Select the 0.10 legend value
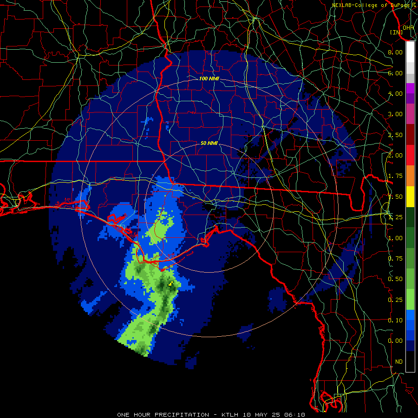418x418 pixels. pyautogui.click(x=395, y=320)
